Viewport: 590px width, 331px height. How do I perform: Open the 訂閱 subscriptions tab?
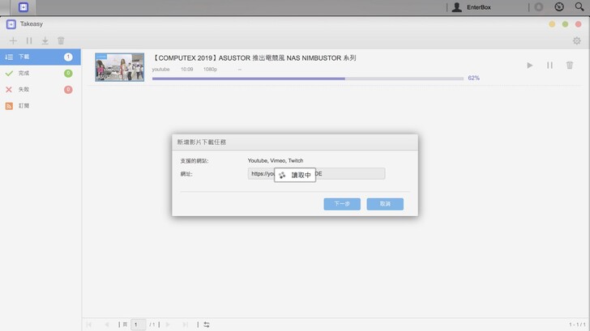tap(41, 106)
